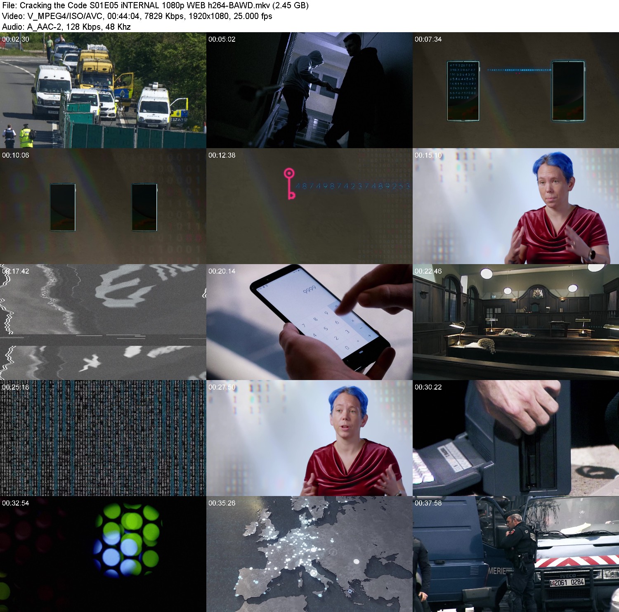Click the 00:35:26 timestamp label
The width and height of the screenshot is (619, 612).
pos(222,503)
